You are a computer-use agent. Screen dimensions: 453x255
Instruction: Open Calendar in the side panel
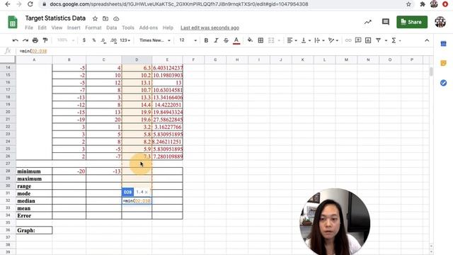(444, 44)
